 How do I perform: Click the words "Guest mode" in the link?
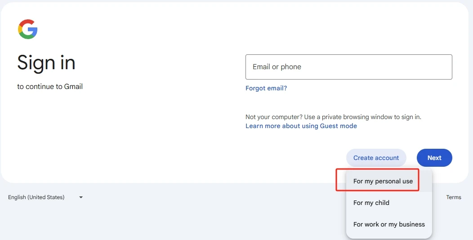pyautogui.click(x=338, y=126)
